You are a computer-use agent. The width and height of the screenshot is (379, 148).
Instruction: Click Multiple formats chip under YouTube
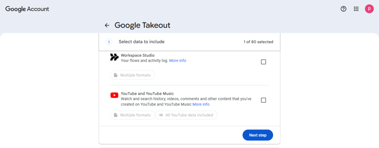point(133,115)
